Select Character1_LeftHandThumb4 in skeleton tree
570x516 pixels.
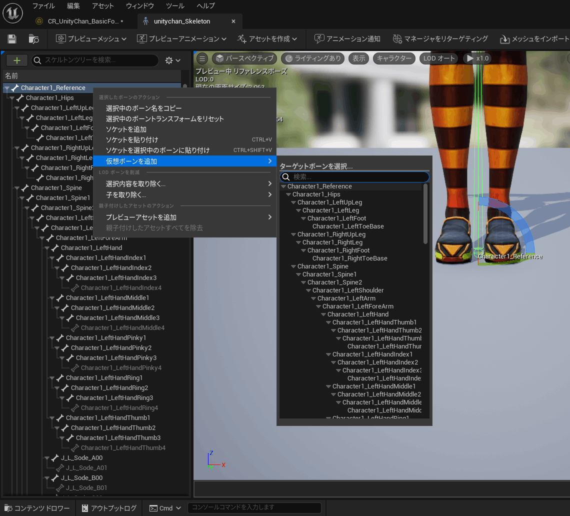(123, 448)
